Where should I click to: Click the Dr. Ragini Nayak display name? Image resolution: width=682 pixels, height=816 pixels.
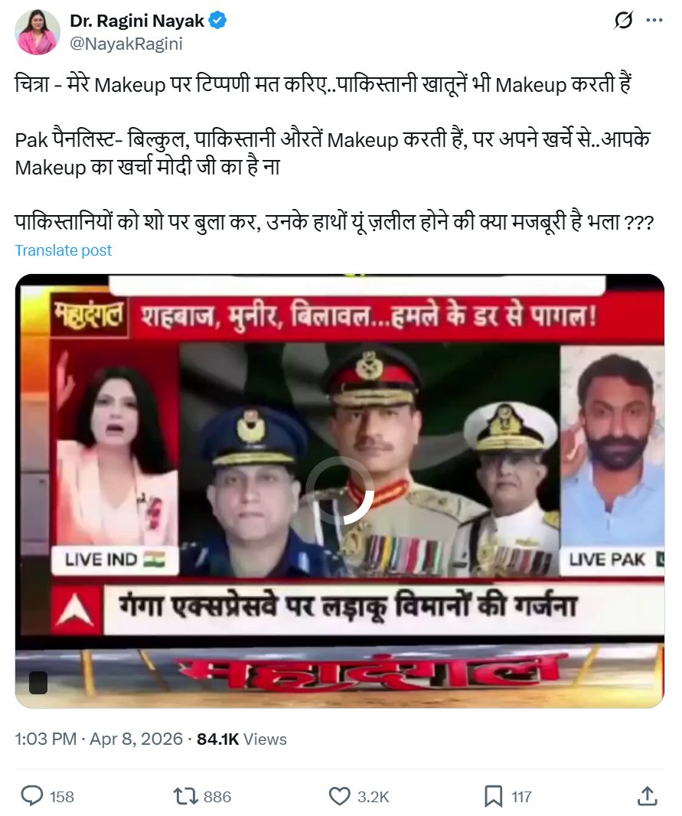coord(137,21)
